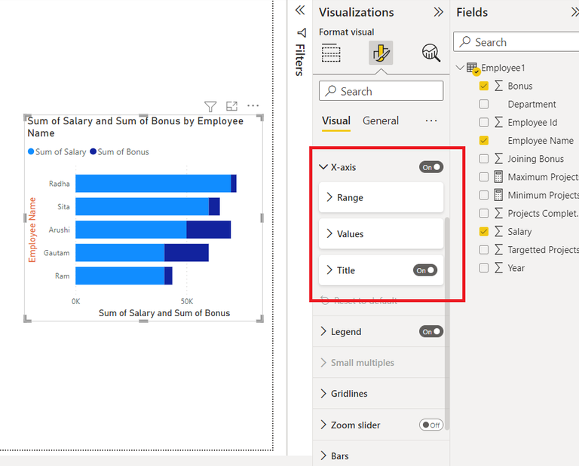
Task: Turn off the Legend toggle
Action: click(x=431, y=331)
